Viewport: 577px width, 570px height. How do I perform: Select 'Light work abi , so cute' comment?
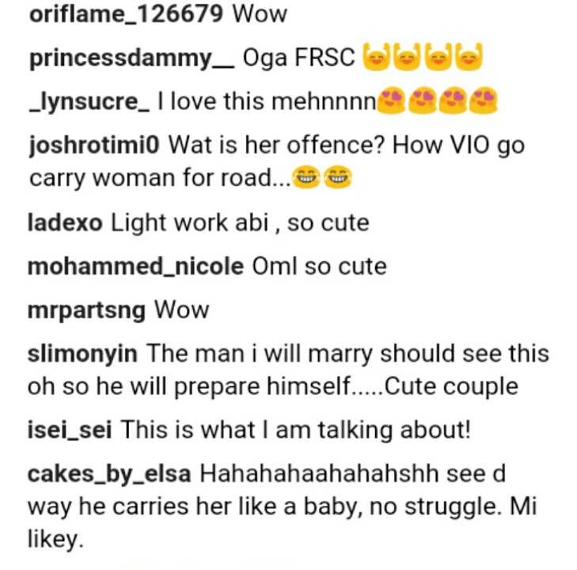coord(240,222)
